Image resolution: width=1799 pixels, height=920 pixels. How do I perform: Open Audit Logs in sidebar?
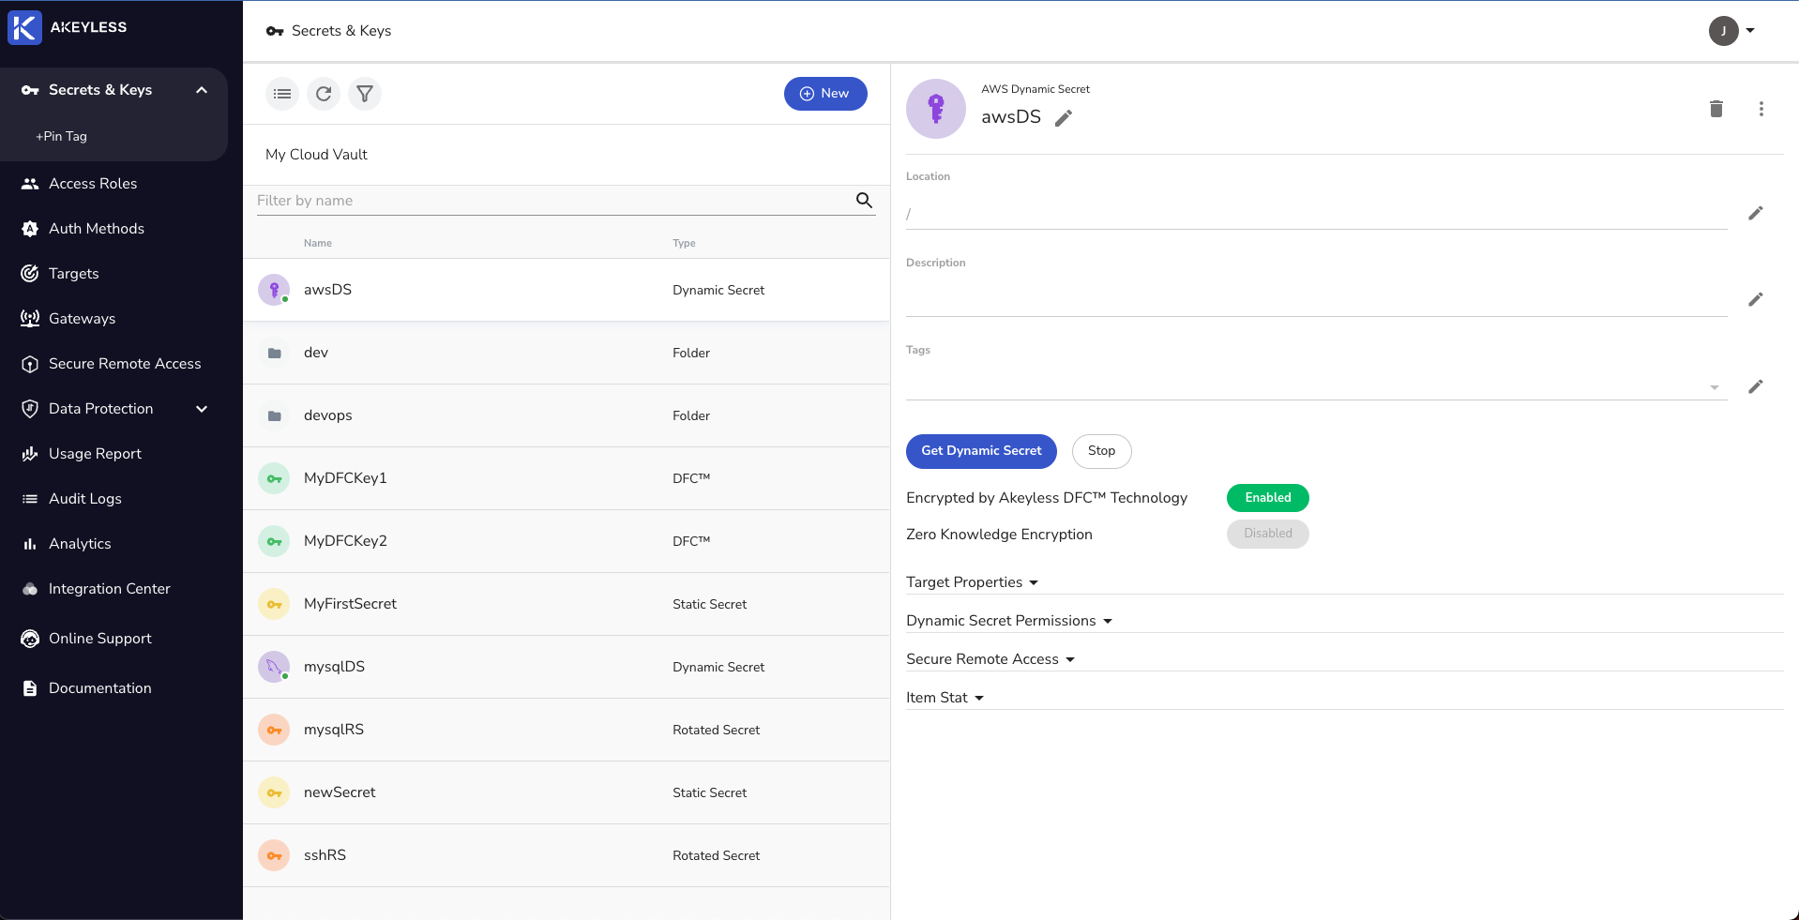point(85,499)
